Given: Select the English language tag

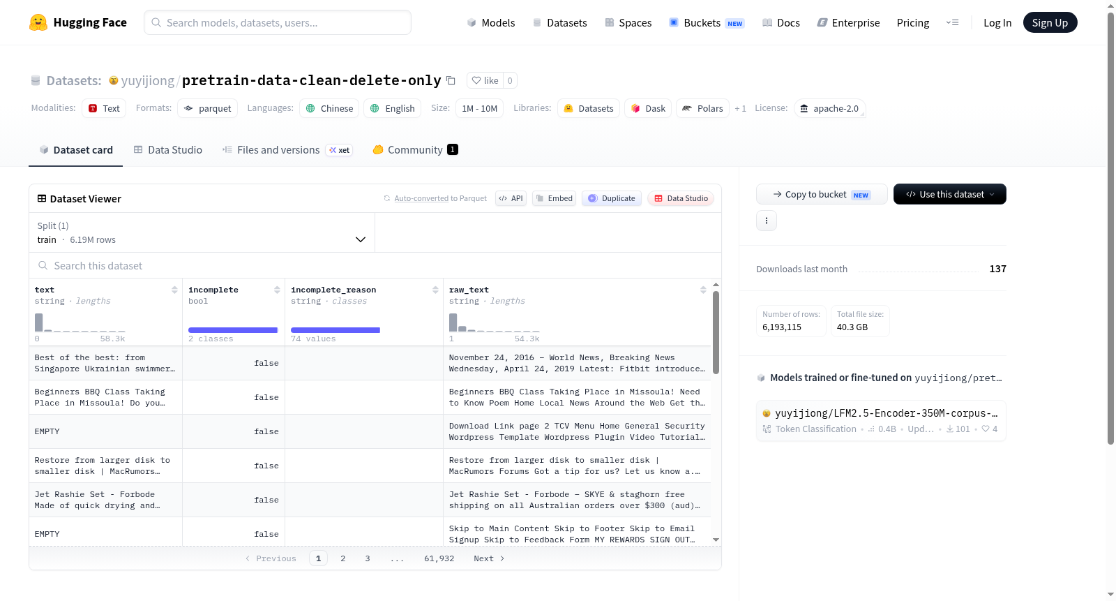Looking at the screenshot, I should [x=393, y=108].
